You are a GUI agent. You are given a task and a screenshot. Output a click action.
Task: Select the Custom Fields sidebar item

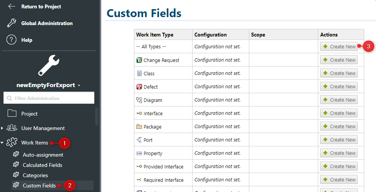39,186
